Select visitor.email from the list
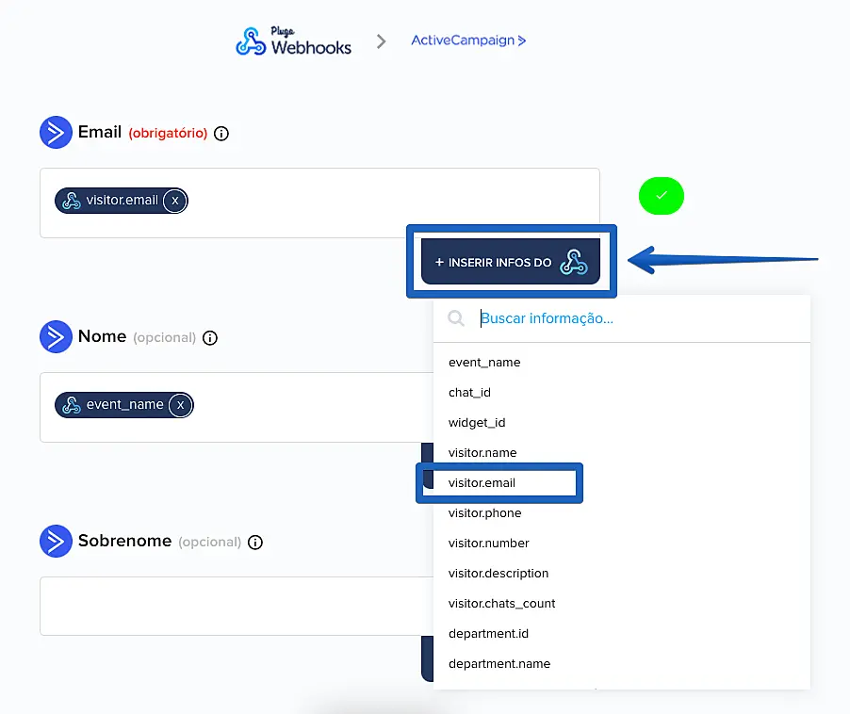850x714 pixels. point(482,483)
